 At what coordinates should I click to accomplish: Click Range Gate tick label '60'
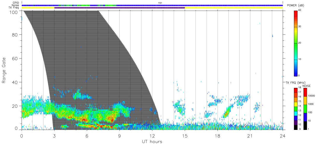click(15, 59)
